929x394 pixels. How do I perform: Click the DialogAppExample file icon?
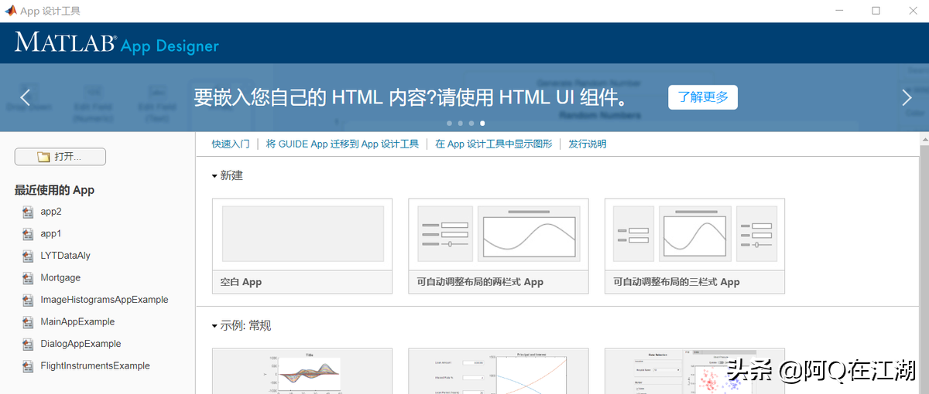pos(28,344)
